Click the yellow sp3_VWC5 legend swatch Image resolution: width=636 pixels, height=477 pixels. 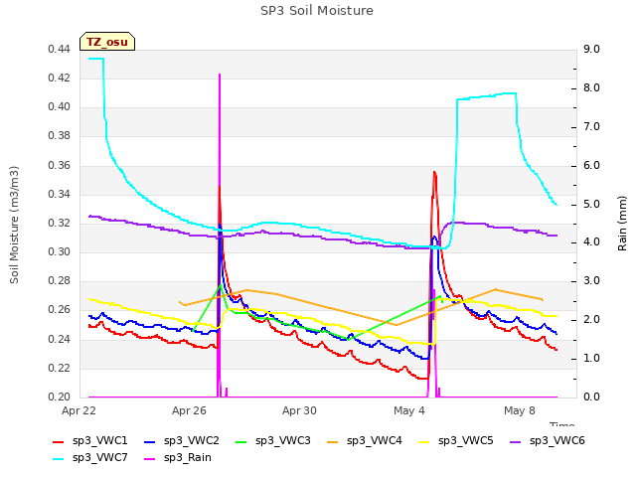424,442
